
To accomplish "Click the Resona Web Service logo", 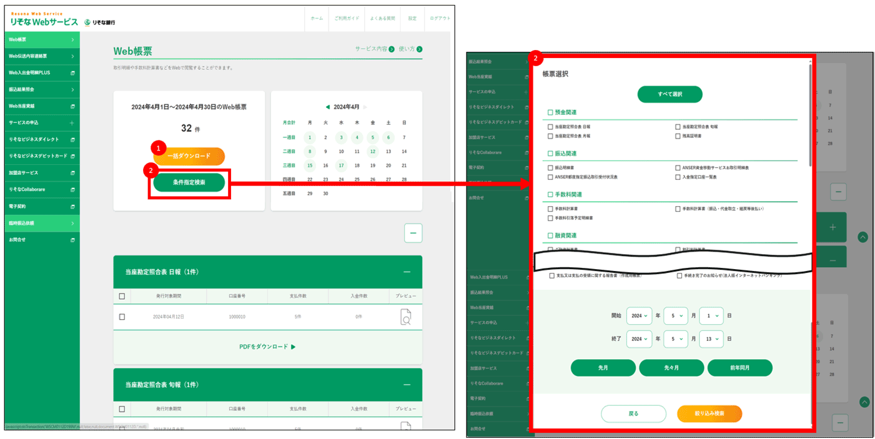I will click(x=44, y=20).
